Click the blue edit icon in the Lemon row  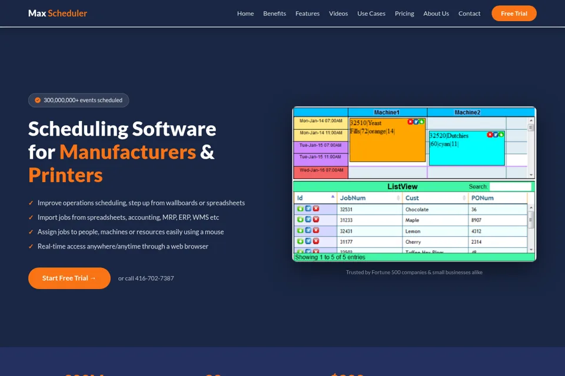tap(308, 230)
